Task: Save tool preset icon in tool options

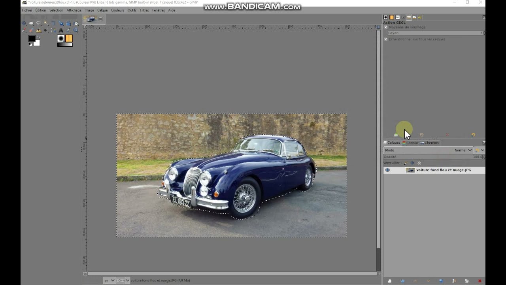Action: [x=396, y=135]
